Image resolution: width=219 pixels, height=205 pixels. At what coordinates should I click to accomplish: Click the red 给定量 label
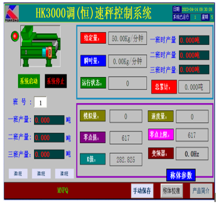pos(93,38)
